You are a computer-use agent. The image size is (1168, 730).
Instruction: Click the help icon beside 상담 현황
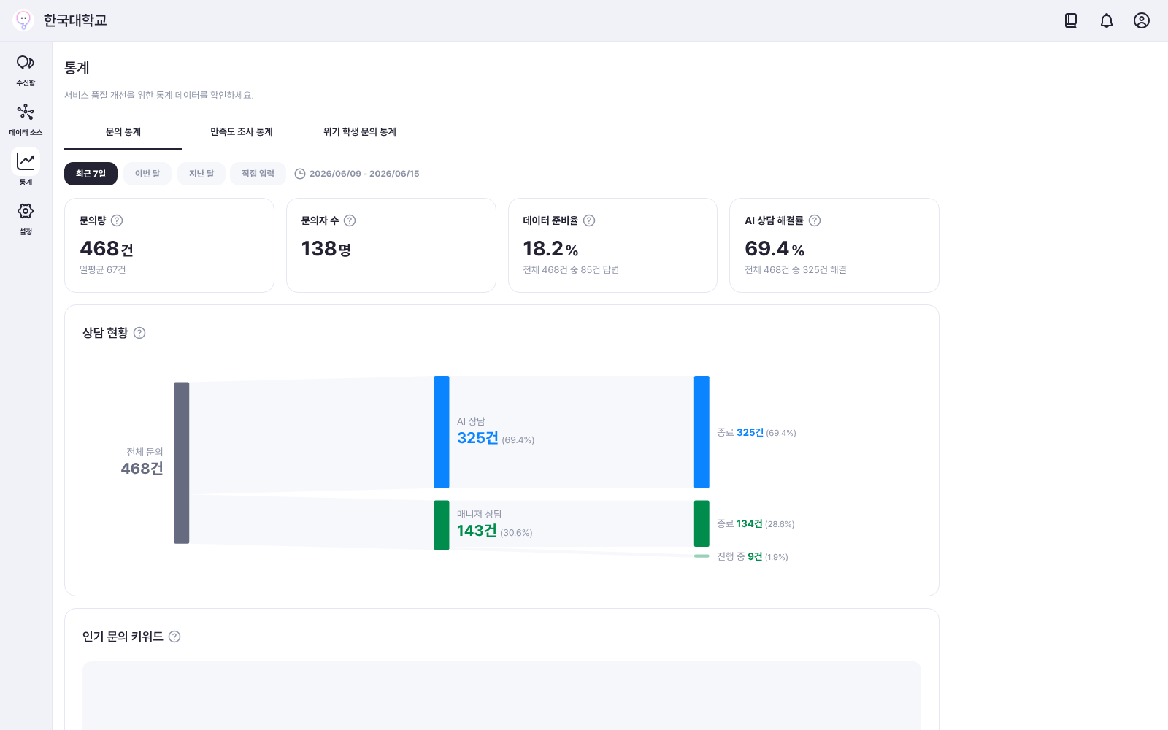click(139, 333)
